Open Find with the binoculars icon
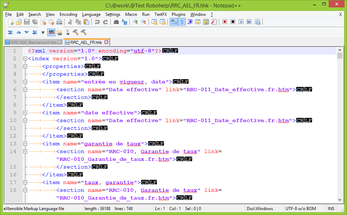347x215 pixels. tap(116, 22)
